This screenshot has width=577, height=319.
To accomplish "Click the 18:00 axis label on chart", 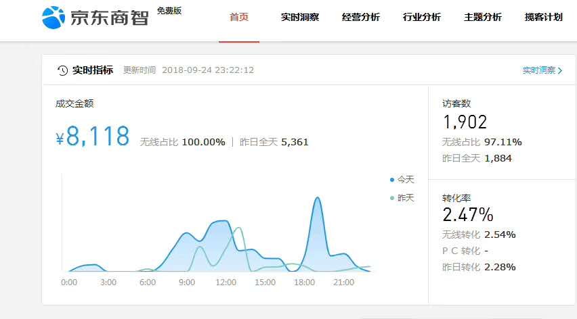I will (304, 283).
